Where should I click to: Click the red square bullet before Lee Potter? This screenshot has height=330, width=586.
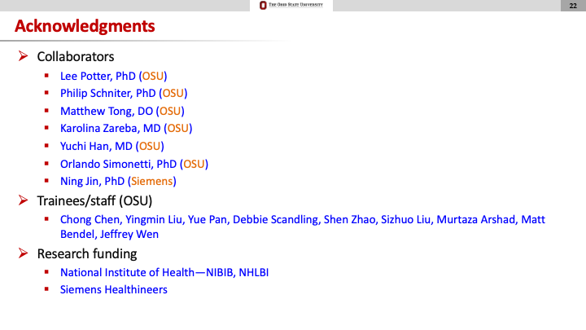[x=47, y=76]
